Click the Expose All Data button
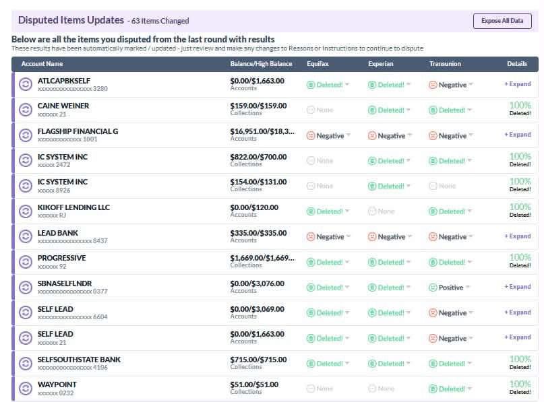This screenshot has height=402, width=544. (x=502, y=21)
